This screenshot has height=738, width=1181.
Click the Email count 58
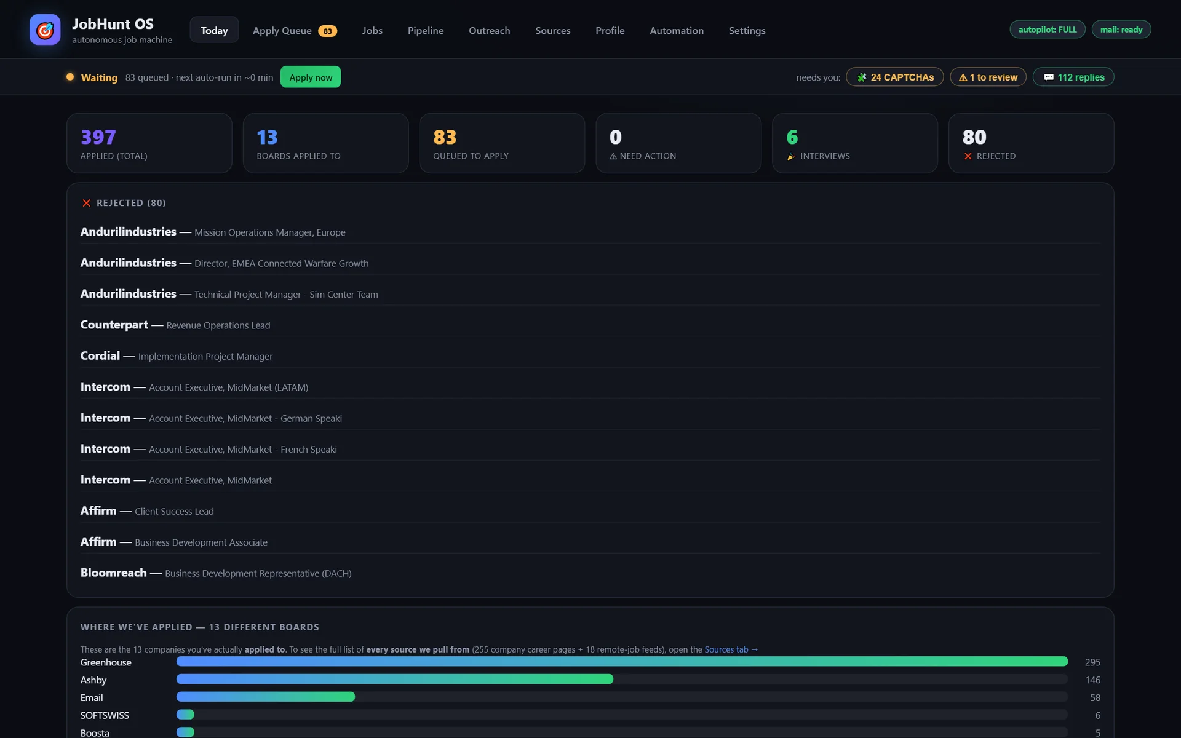[1095, 698]
